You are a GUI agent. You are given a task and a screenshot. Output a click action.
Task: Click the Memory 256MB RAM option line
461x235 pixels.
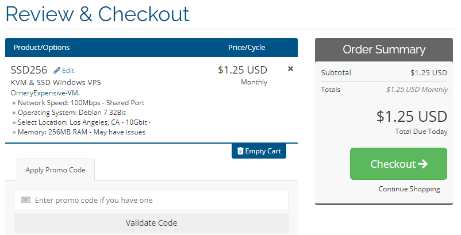pyautogui.click(x=78, y=132)
